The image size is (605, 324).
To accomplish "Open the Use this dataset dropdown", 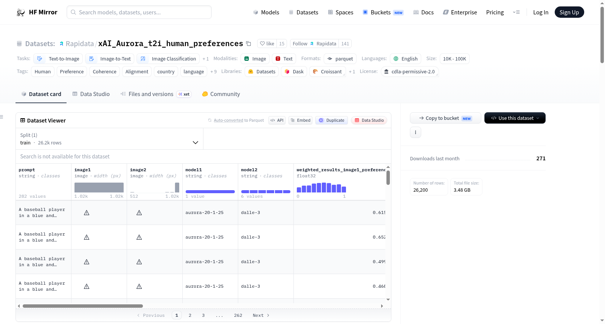I will pyautogui.click(x=515, y=118).
